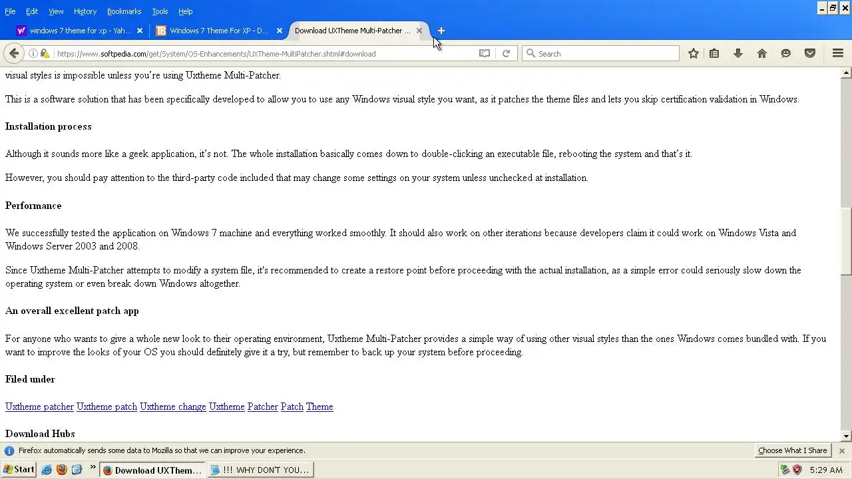
Task: Open the Edit menu
Action: [32, 11]
